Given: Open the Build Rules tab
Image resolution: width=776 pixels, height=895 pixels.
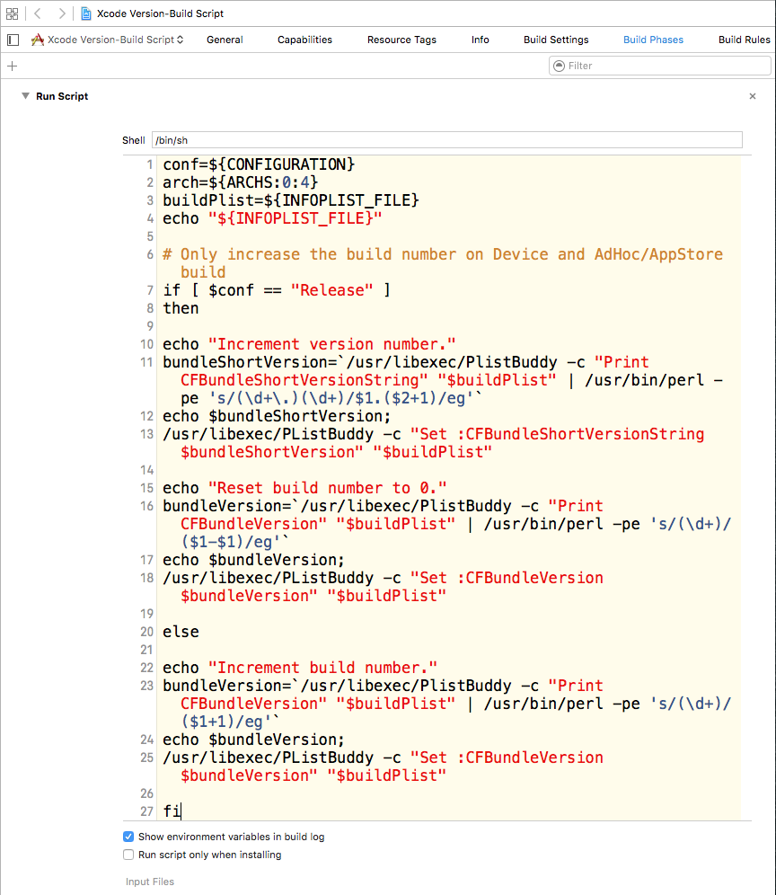Looking at the screenshot, I should point(744,40).
